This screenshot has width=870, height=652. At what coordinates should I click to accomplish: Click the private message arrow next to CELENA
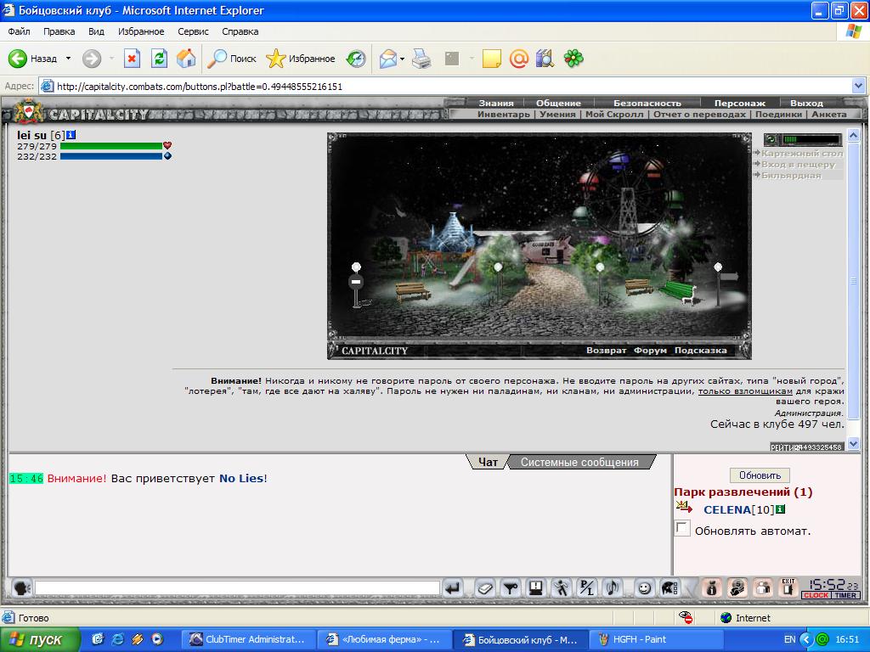(x=685, y=507)
